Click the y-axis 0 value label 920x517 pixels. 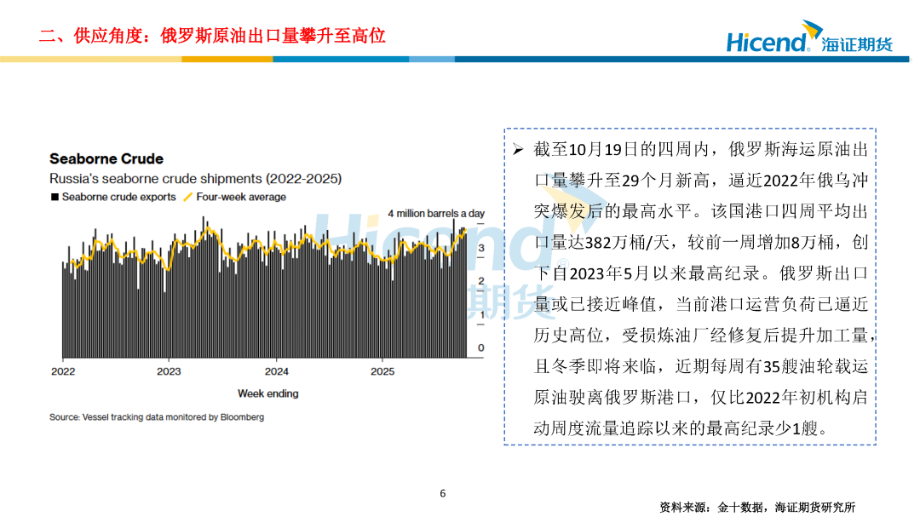click(x=480, y=348)
